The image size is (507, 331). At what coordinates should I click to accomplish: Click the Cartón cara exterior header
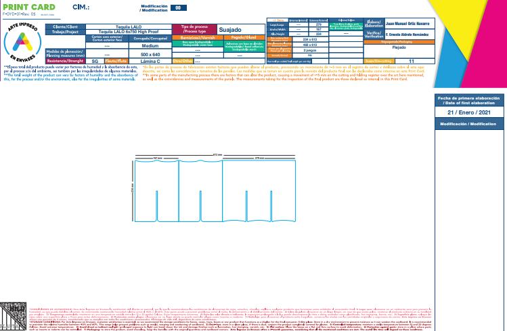tap(107, 38)
